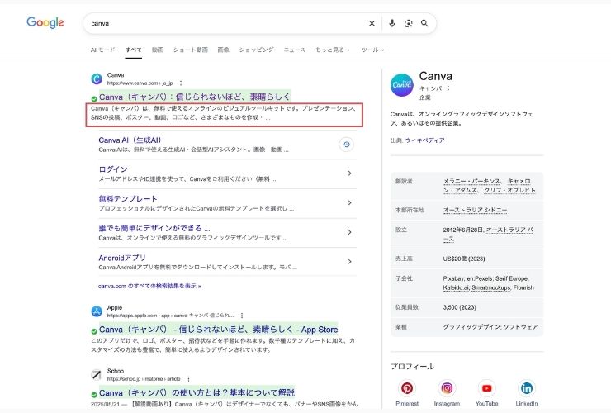
Task: Switch to the 画像 tab
Action: [x=223, y=50]
